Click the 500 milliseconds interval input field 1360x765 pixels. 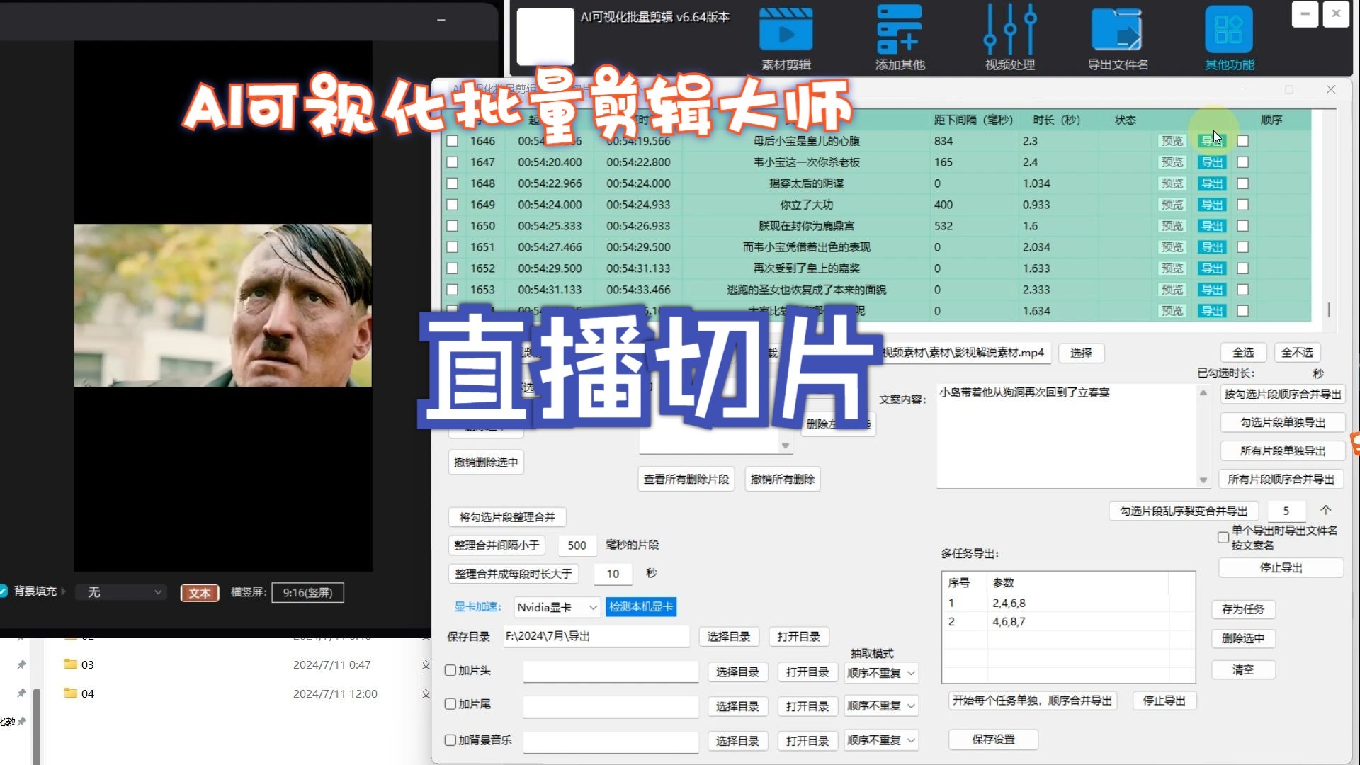tap(577, 545)
